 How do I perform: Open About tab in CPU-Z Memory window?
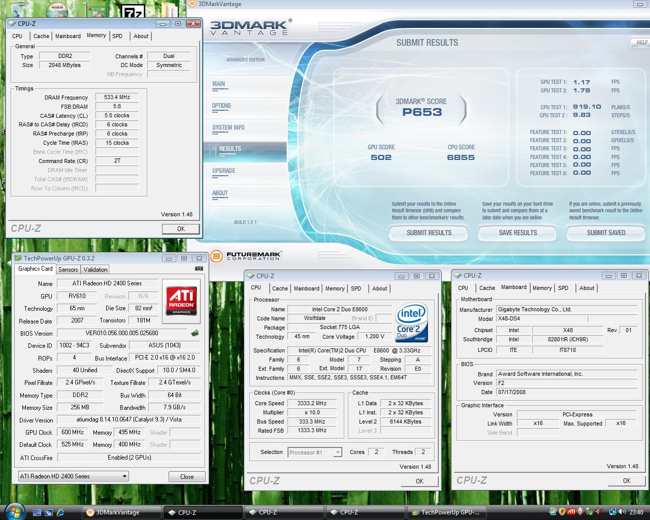coord(141,36)
